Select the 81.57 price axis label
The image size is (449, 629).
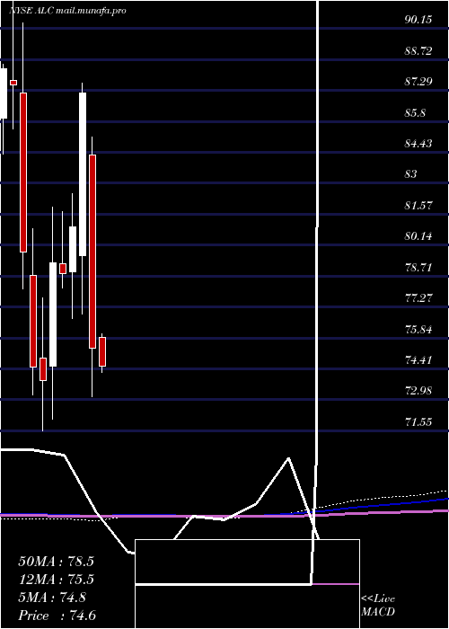coord(418,206)
